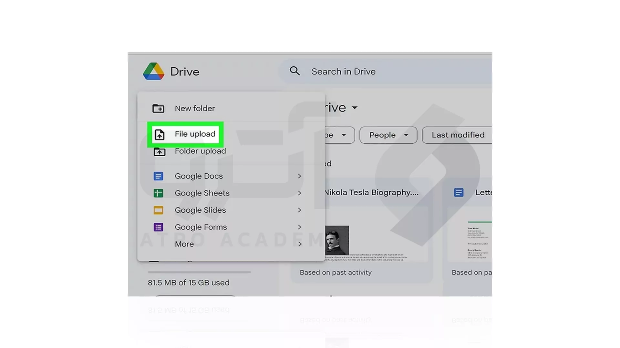Open the Last modified filter
620x348 pixels.
pos(457,135)
